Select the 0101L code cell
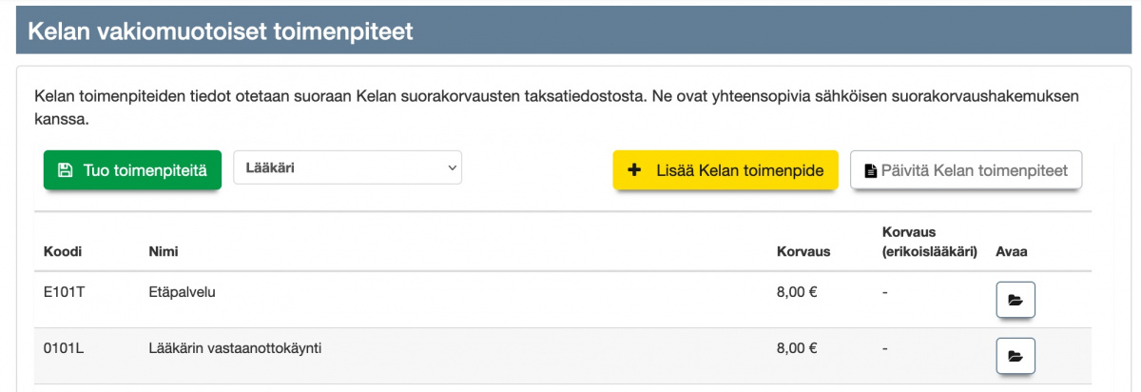The image size is (1141, 392). coord(65,348)
